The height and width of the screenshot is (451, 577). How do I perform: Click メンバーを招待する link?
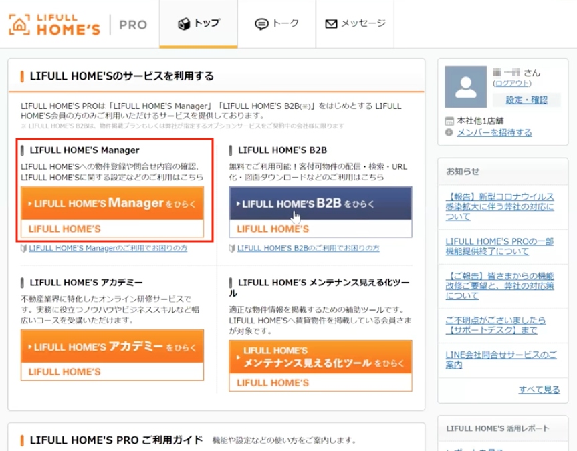494,132
